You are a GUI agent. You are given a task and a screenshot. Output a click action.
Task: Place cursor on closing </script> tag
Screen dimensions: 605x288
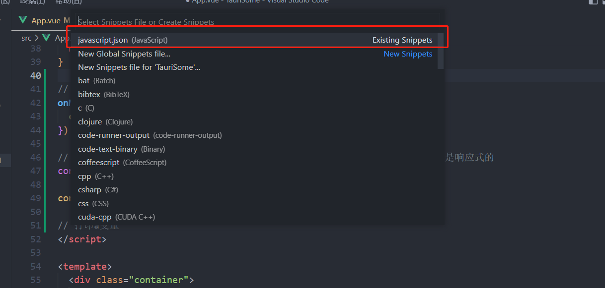coord(82,239)
